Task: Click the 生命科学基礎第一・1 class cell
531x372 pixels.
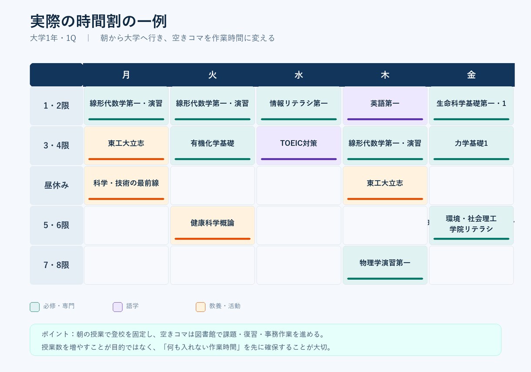Action: [x=471, y=106]
